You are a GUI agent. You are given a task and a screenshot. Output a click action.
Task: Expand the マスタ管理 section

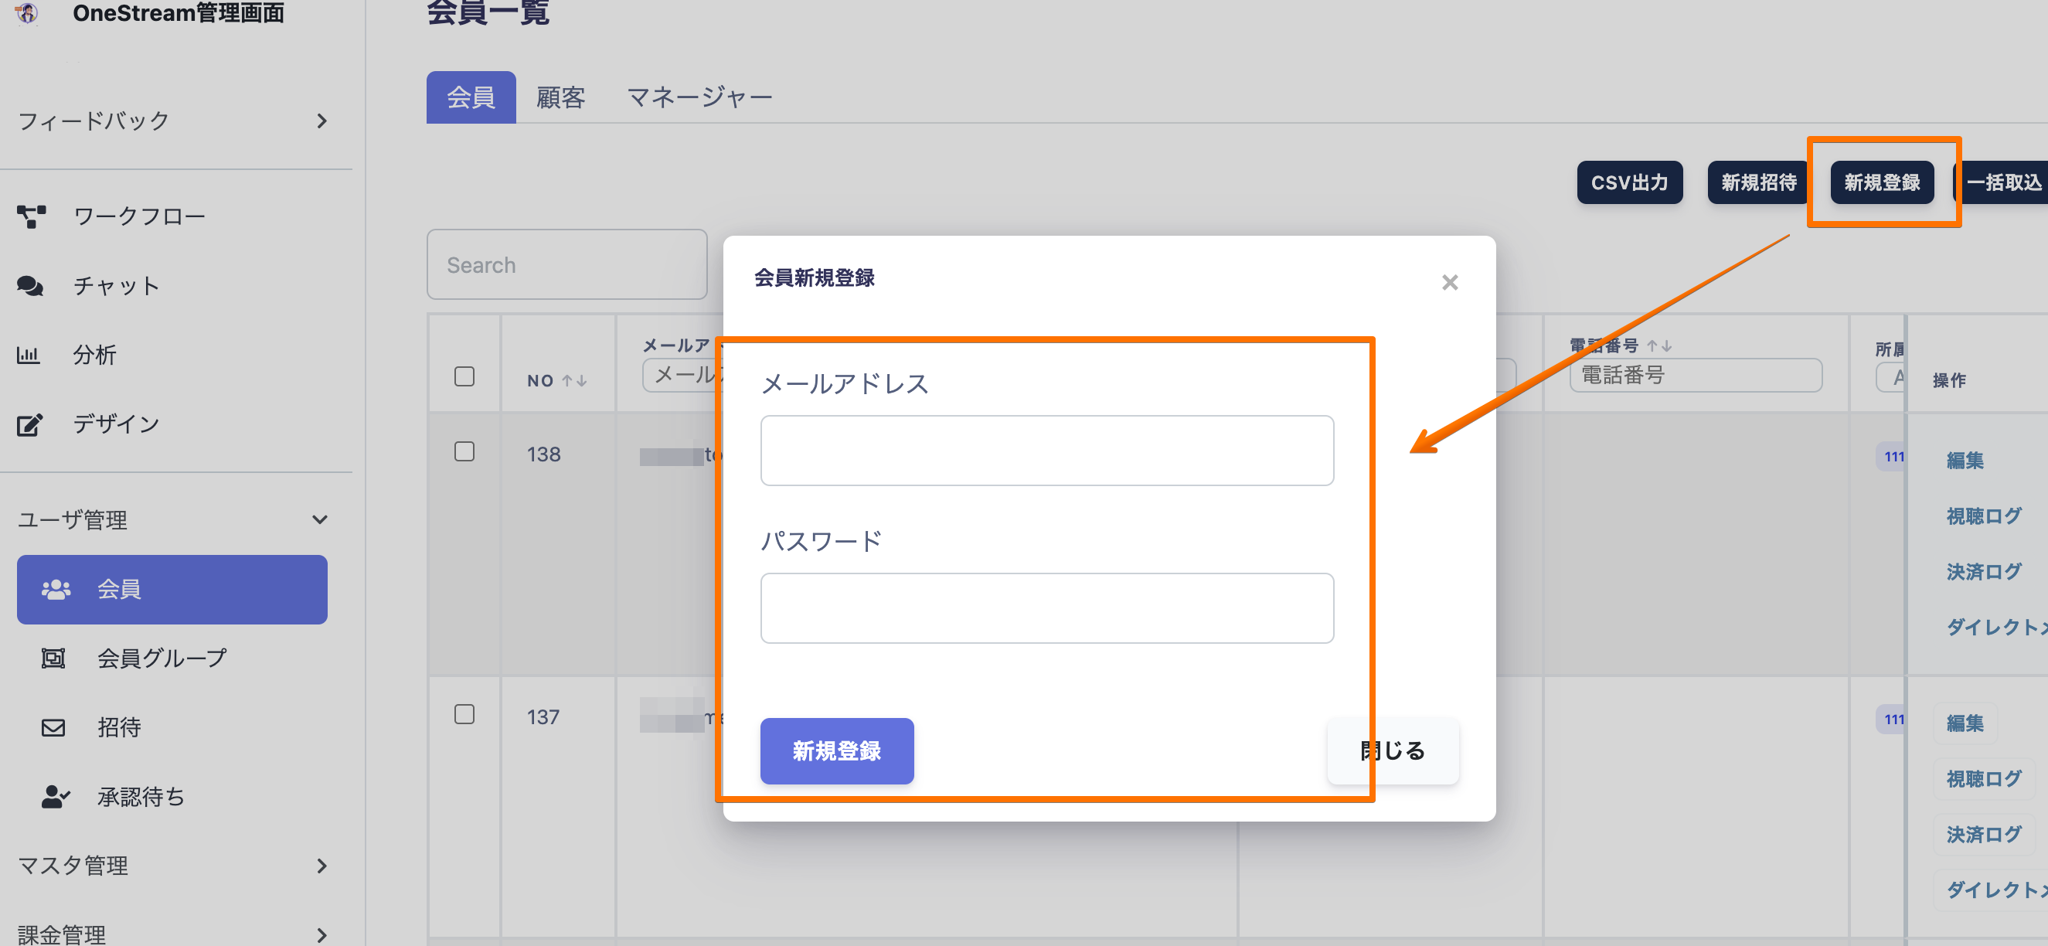321,866
